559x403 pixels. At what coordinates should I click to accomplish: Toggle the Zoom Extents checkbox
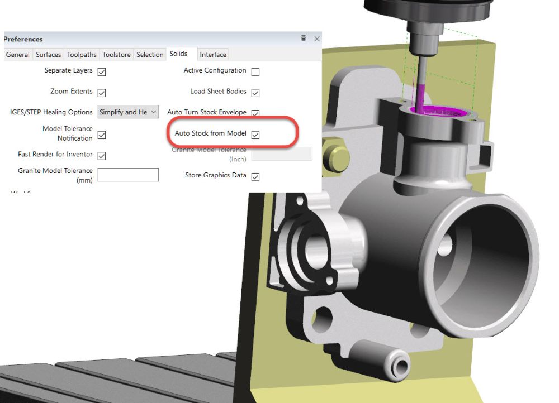pyautogui.click(x=102, y=93)
